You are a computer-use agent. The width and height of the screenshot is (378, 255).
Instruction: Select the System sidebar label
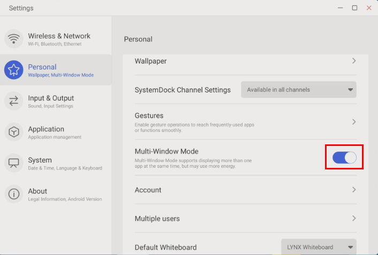click(40, 160)
